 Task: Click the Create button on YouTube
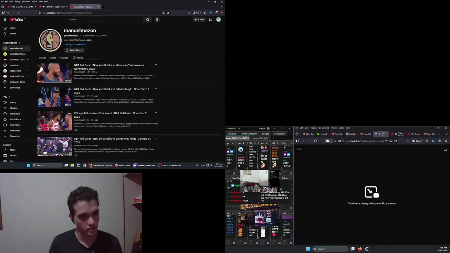click(199, 20)
